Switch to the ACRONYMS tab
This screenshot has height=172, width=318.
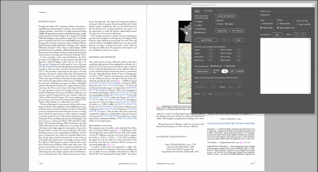[221, 11]
